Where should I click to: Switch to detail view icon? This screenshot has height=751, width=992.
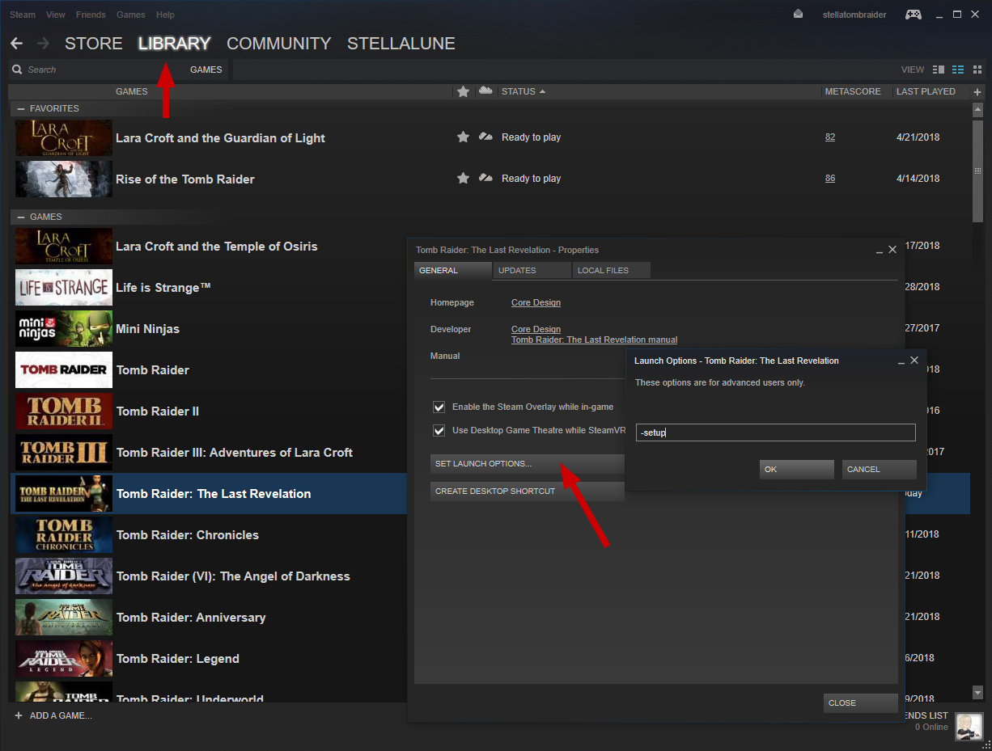(x=939, y=70)
